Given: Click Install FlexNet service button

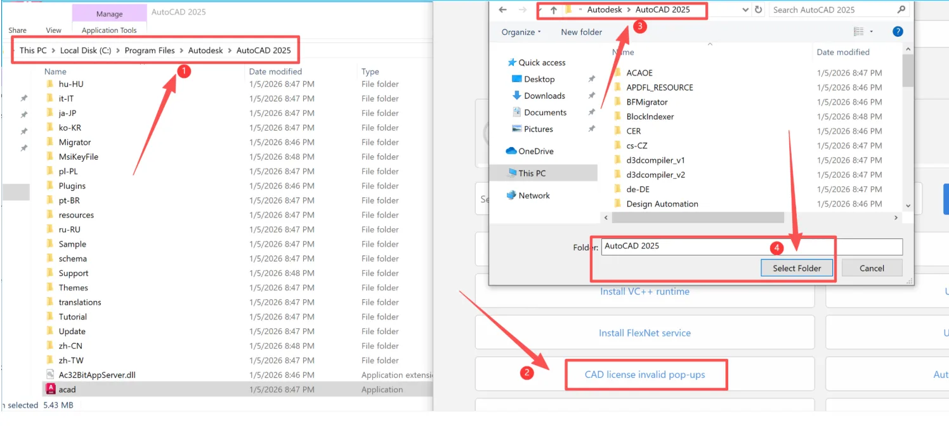Looking at the screenshot, I should [645, 333].
